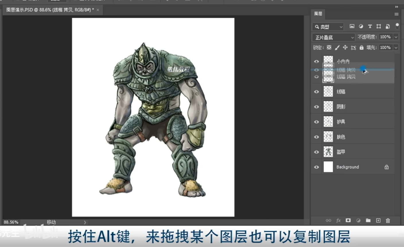Lock all padlock icon

(362, 47)
